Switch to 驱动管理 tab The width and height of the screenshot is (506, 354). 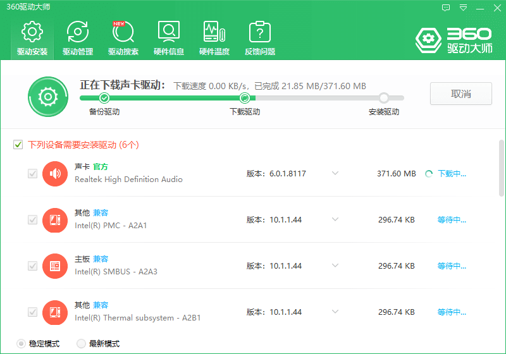(78, 39)
